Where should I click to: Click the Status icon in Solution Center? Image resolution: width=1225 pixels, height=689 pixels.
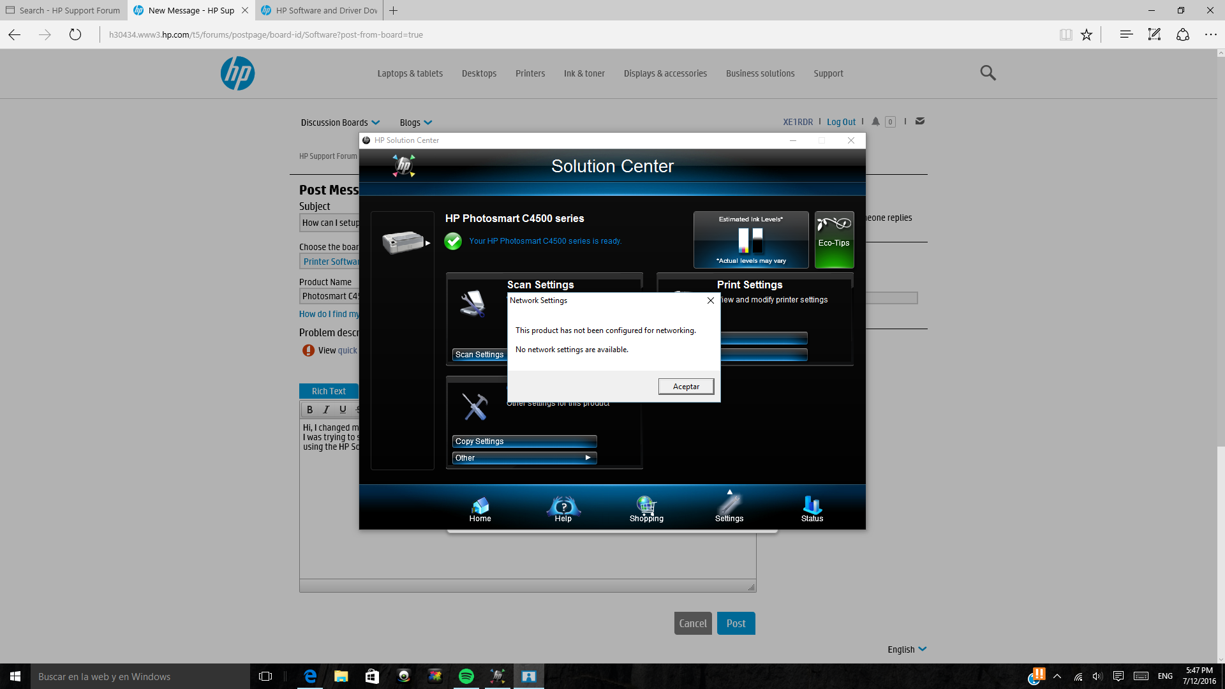pyautogui.click(x=812, y=508)
